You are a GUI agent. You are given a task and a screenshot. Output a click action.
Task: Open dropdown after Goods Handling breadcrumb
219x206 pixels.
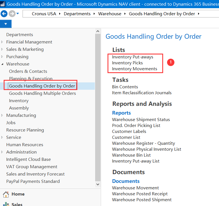pos(199,14)
